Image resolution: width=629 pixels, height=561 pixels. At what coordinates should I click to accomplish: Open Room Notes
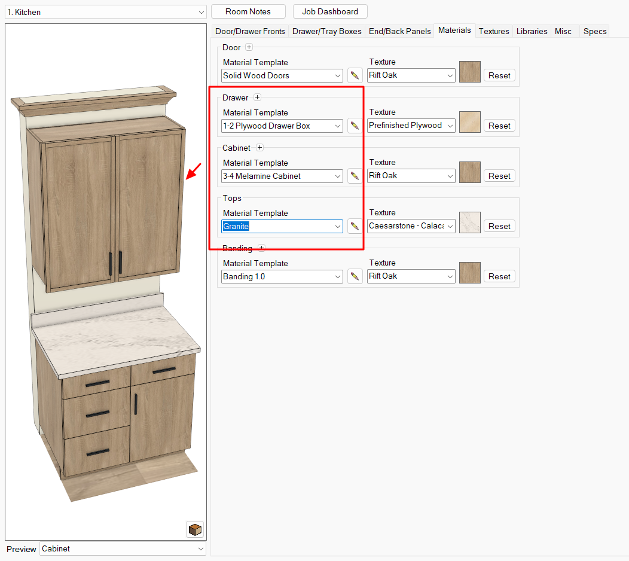click(x=248, y=11)
